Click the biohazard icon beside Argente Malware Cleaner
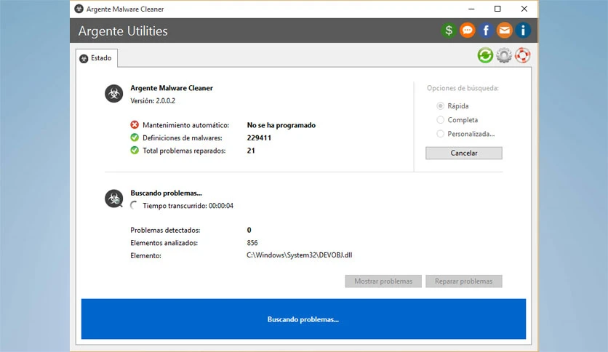608x352 pixels. pyautogui.click(x=114, y=93)
